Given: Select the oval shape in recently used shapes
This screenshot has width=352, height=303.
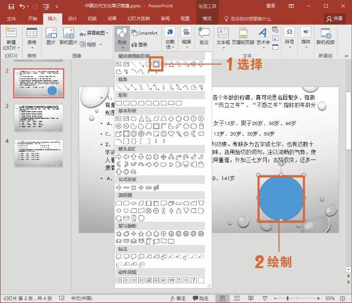Looking at the screenshot, I should click(x=156, y=64).
